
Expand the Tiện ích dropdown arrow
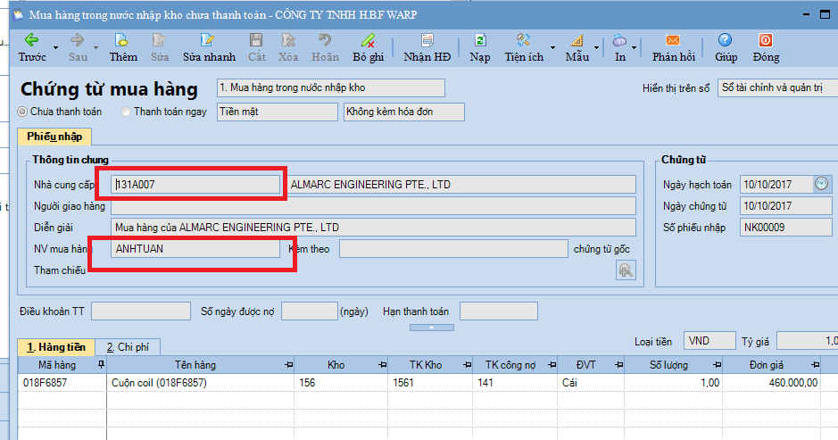(x=552, y=47)
